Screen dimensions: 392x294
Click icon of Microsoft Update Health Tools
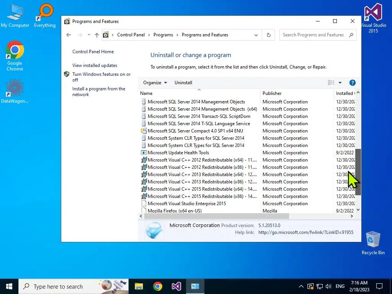click(144, 152)
